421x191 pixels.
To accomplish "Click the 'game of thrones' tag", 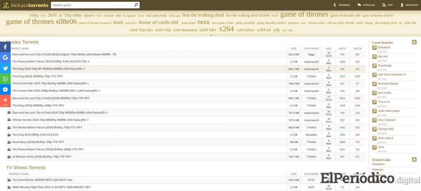I will [x=304, y=14].
